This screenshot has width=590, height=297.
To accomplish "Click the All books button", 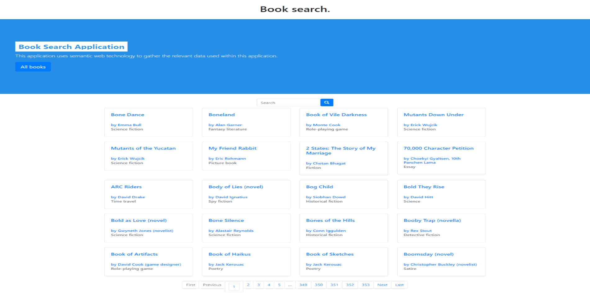I will click(33, 67).
